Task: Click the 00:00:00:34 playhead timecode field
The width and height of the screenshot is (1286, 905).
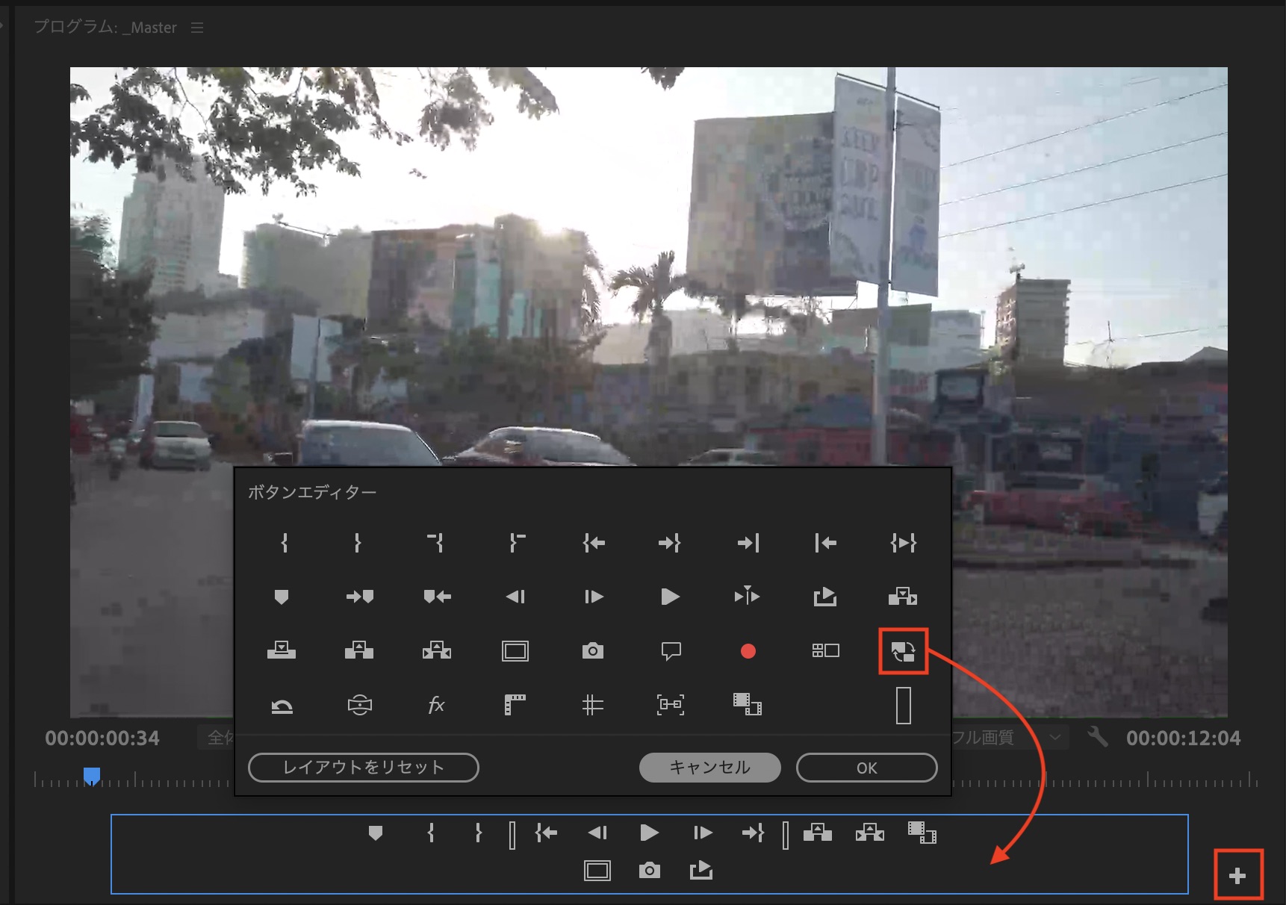Action: click(102, 738)
